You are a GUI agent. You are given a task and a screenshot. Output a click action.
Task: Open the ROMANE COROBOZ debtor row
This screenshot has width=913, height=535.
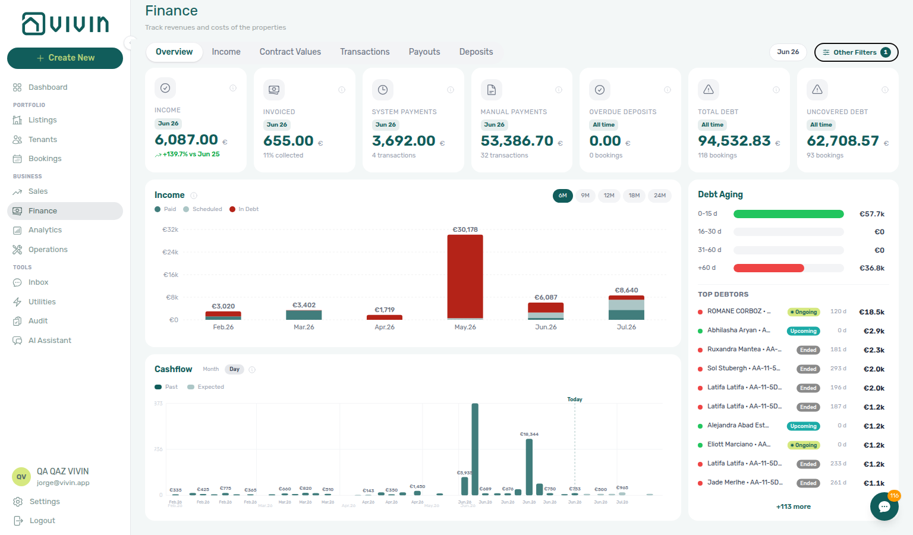point(791,311)
